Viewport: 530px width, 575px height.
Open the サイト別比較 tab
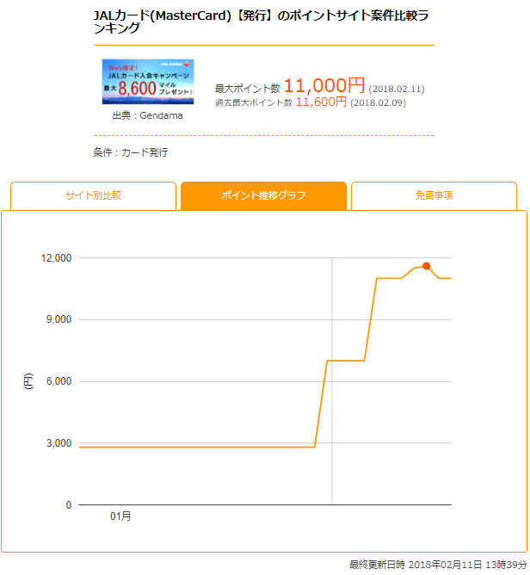pos(94,195)
